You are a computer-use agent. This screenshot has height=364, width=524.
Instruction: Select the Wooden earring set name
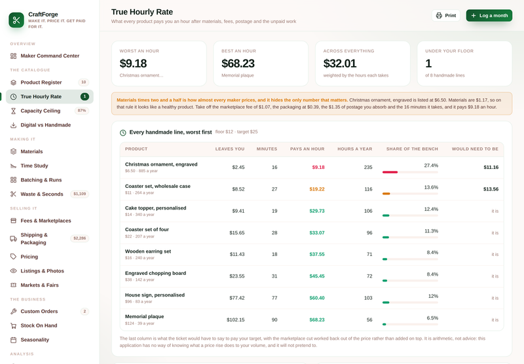[x=148, y=251]
